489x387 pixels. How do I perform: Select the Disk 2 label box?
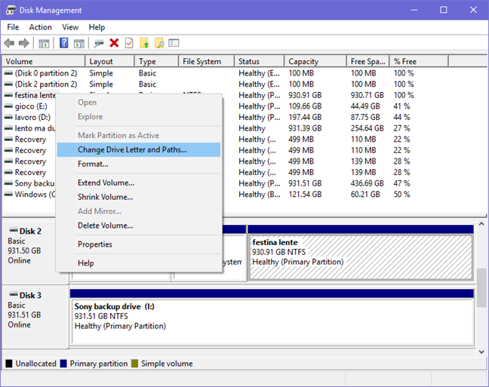[35, 251]
